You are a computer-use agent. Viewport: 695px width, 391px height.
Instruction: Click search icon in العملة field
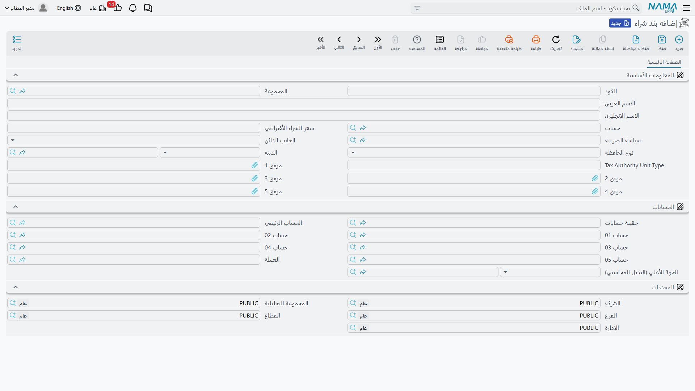pos(13,260)
